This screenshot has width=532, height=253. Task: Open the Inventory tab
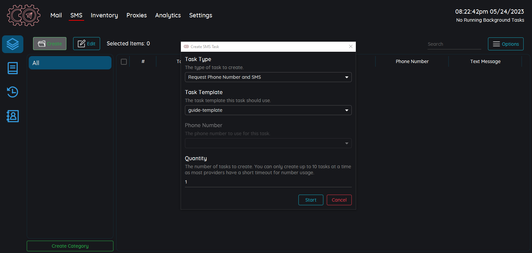(x=104, y=15)
